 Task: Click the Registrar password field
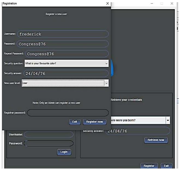point(68,113)
